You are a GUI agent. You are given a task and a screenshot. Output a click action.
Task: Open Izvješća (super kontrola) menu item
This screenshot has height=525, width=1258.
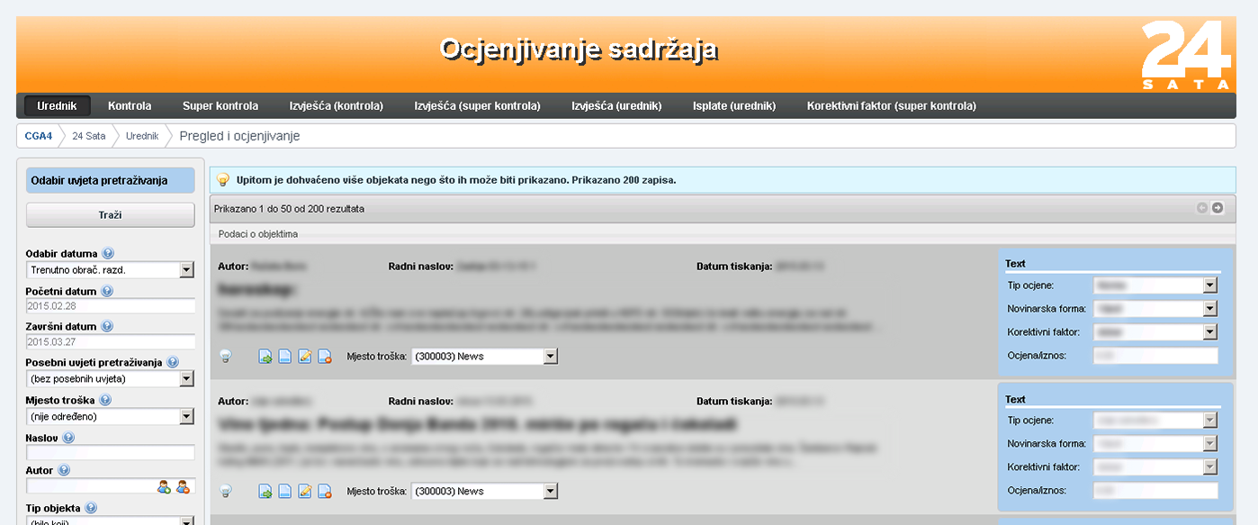coord(477,106)
